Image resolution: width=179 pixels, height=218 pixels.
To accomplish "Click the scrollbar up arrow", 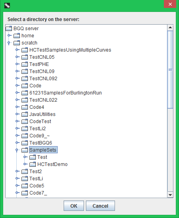I will click(x=170, y=27).
